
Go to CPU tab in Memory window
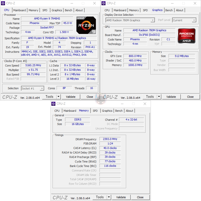tap(57, 111)
